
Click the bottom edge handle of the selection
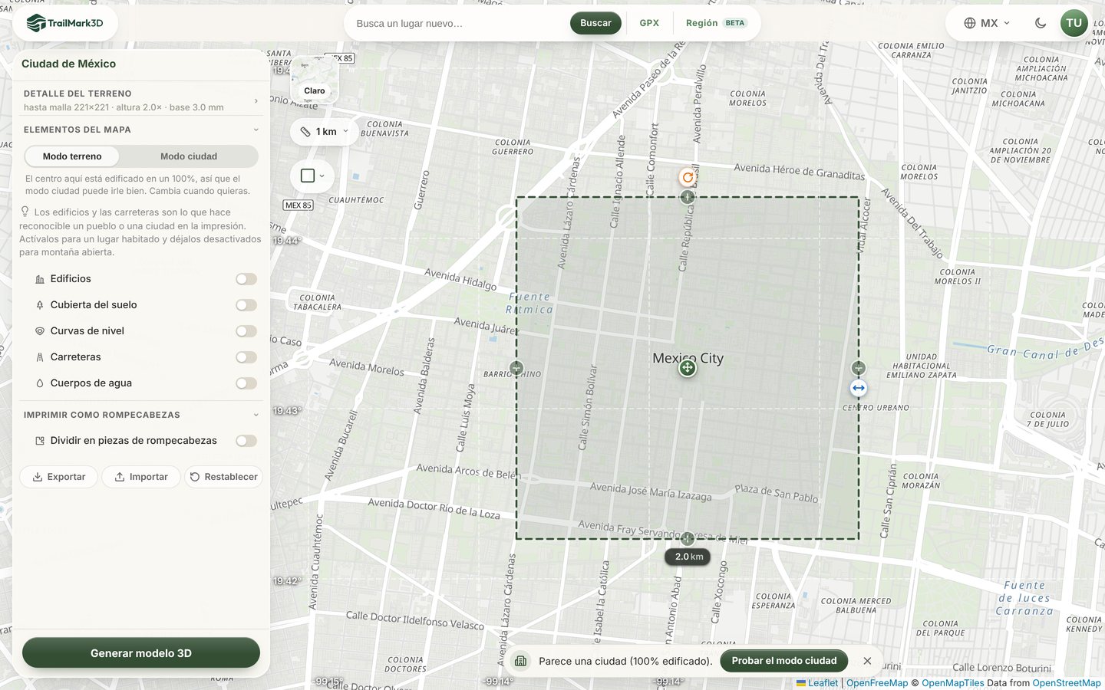point(688,539)
